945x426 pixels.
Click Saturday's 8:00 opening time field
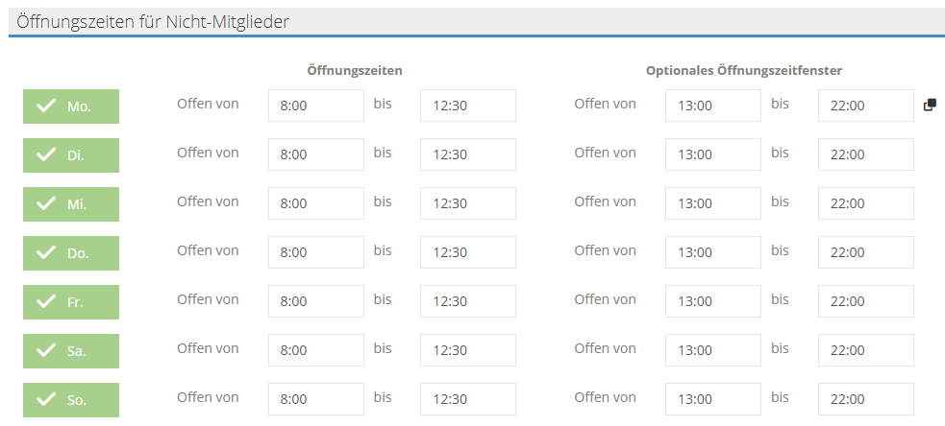(315, 350)
